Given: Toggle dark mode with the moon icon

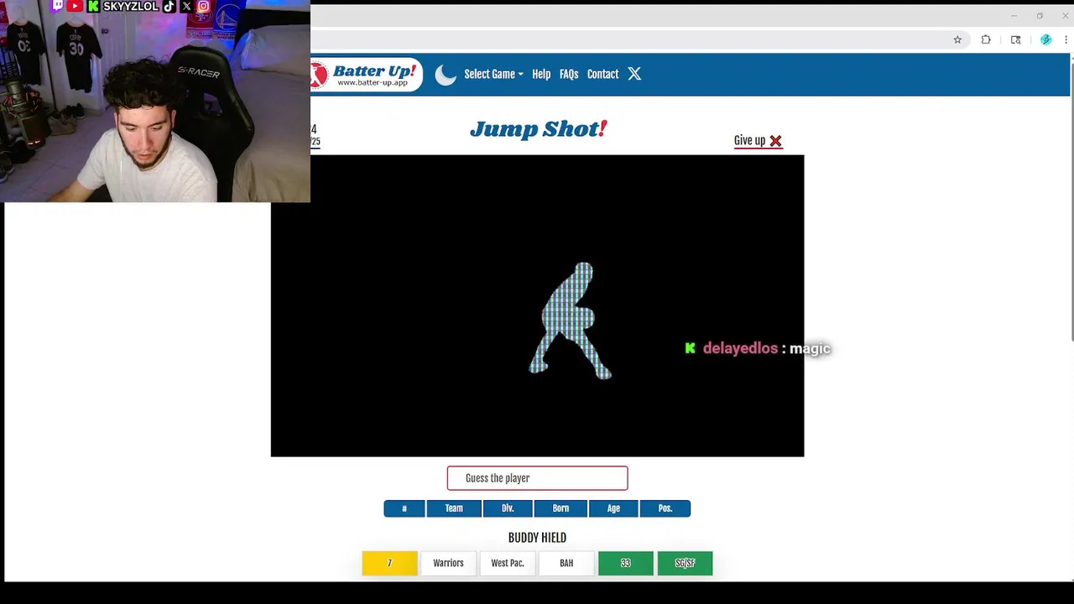Looking at the screenshot, I should click(446, 75).
